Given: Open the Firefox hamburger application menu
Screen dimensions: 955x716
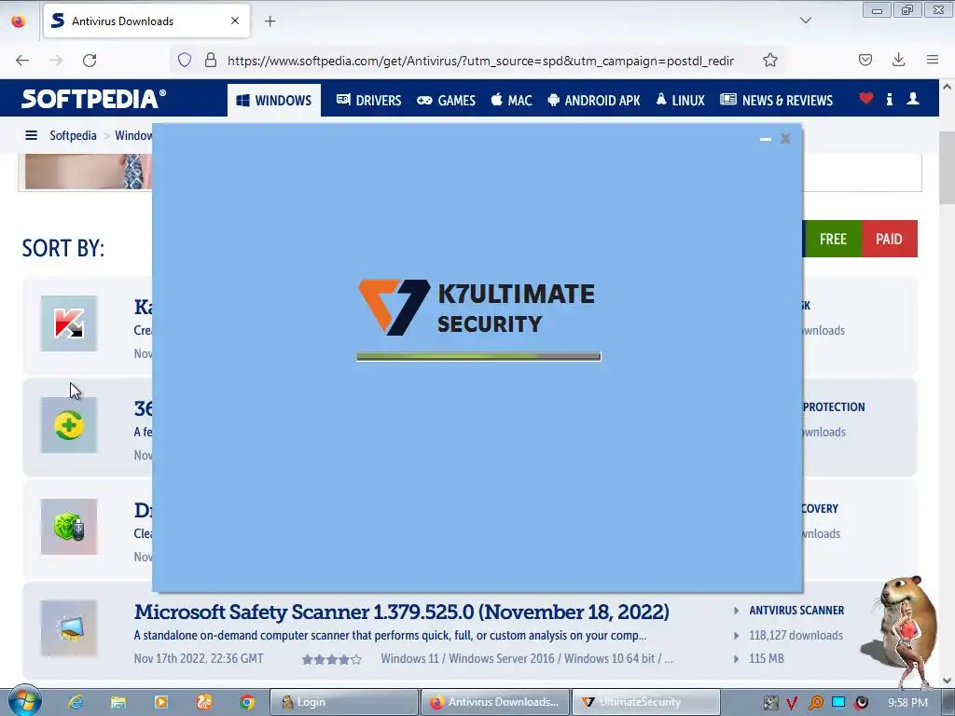Looking at the screenshot, I should [933, 60].
